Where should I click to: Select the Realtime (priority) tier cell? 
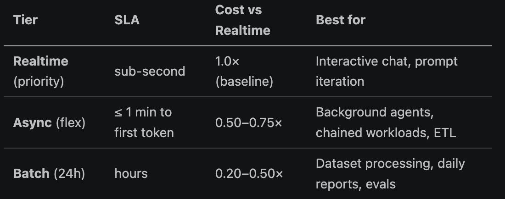click(x=40, y=72)
